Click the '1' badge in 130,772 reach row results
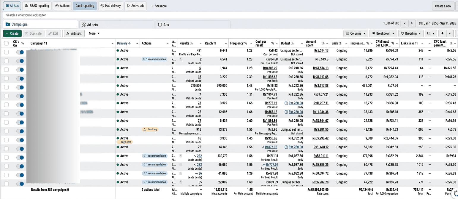Screen dimensions: 458x199 pos(181,156)
